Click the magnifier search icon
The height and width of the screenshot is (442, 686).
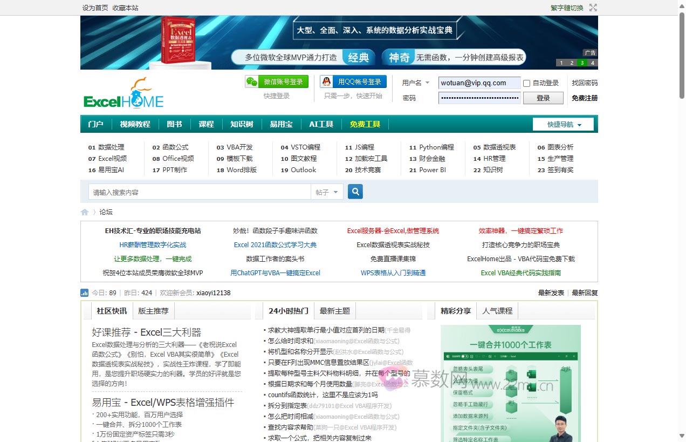tap(355, 192)
